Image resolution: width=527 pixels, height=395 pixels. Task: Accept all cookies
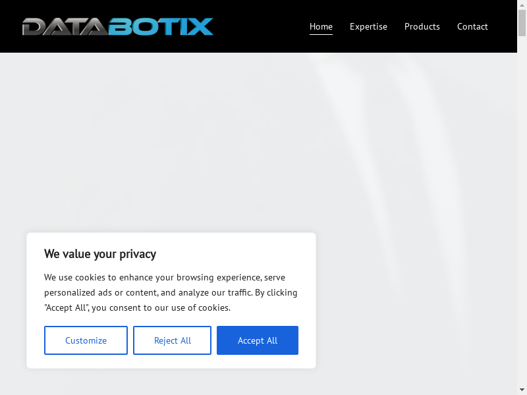(257, 340)
